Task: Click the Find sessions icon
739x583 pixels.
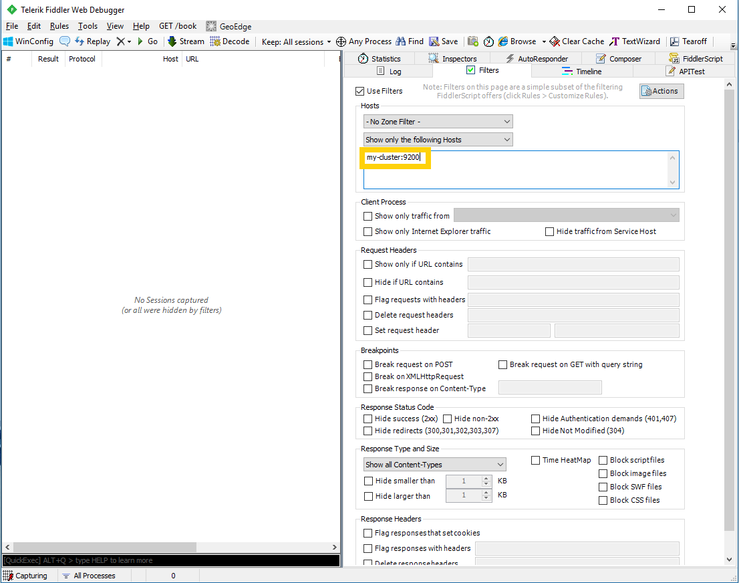Action: coord(409,41)
